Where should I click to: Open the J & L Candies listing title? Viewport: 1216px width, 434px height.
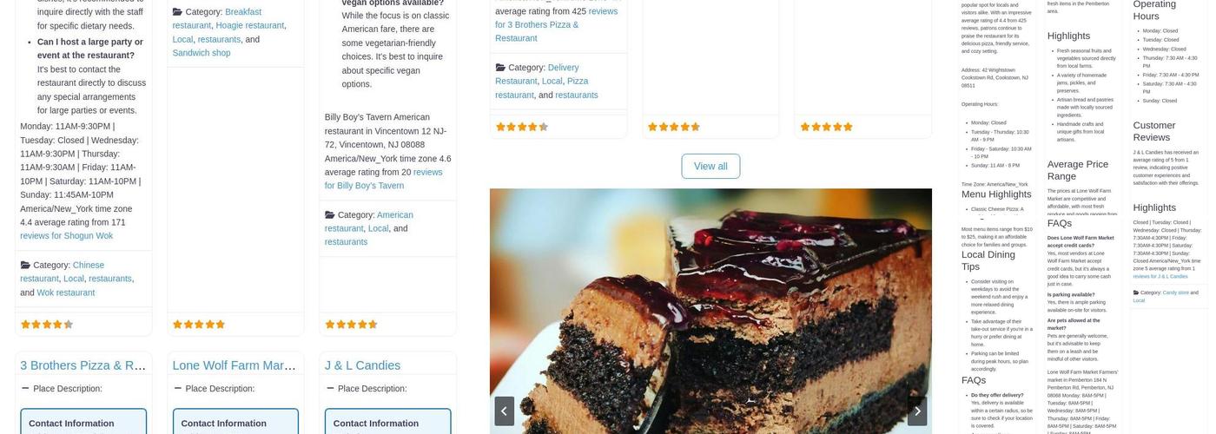pyautogui.click(x=362, y=365)
